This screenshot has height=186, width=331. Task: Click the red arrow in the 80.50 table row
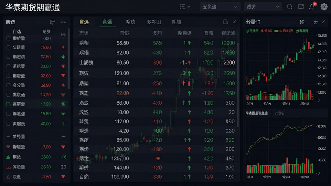point(189,63)
